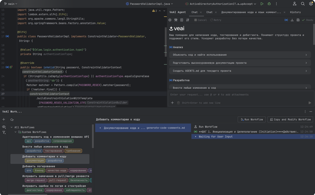
Task: Close the first Chat tab
Action: point(201,12)
